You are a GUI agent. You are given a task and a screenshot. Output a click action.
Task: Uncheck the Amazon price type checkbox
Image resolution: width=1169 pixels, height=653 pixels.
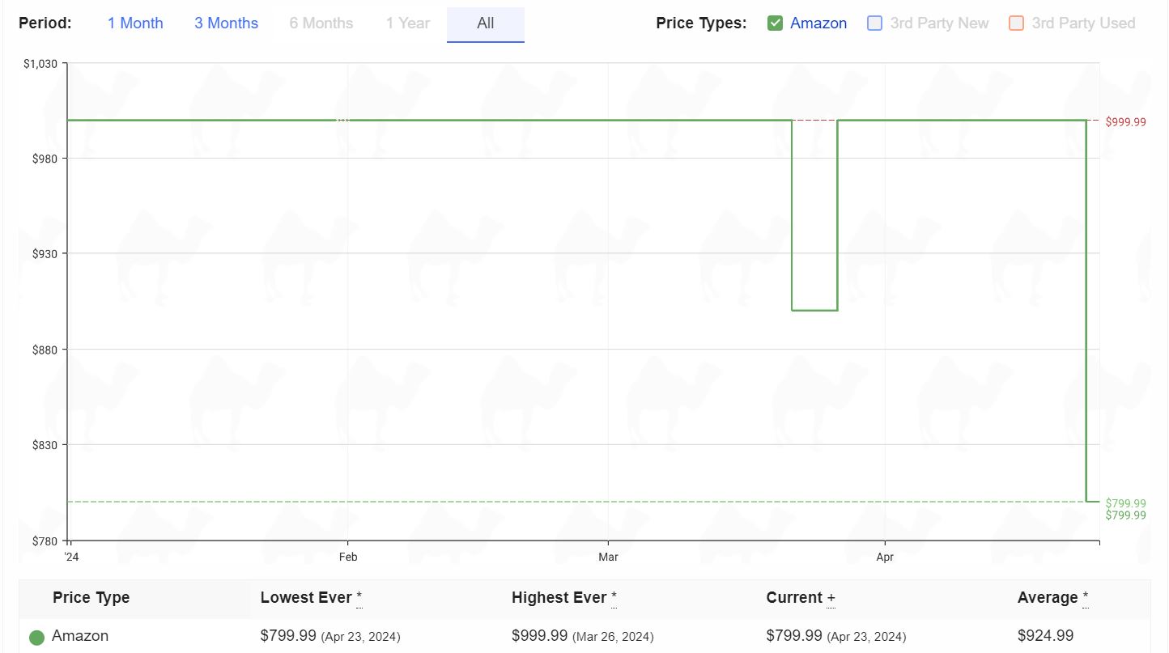(775, 23)
